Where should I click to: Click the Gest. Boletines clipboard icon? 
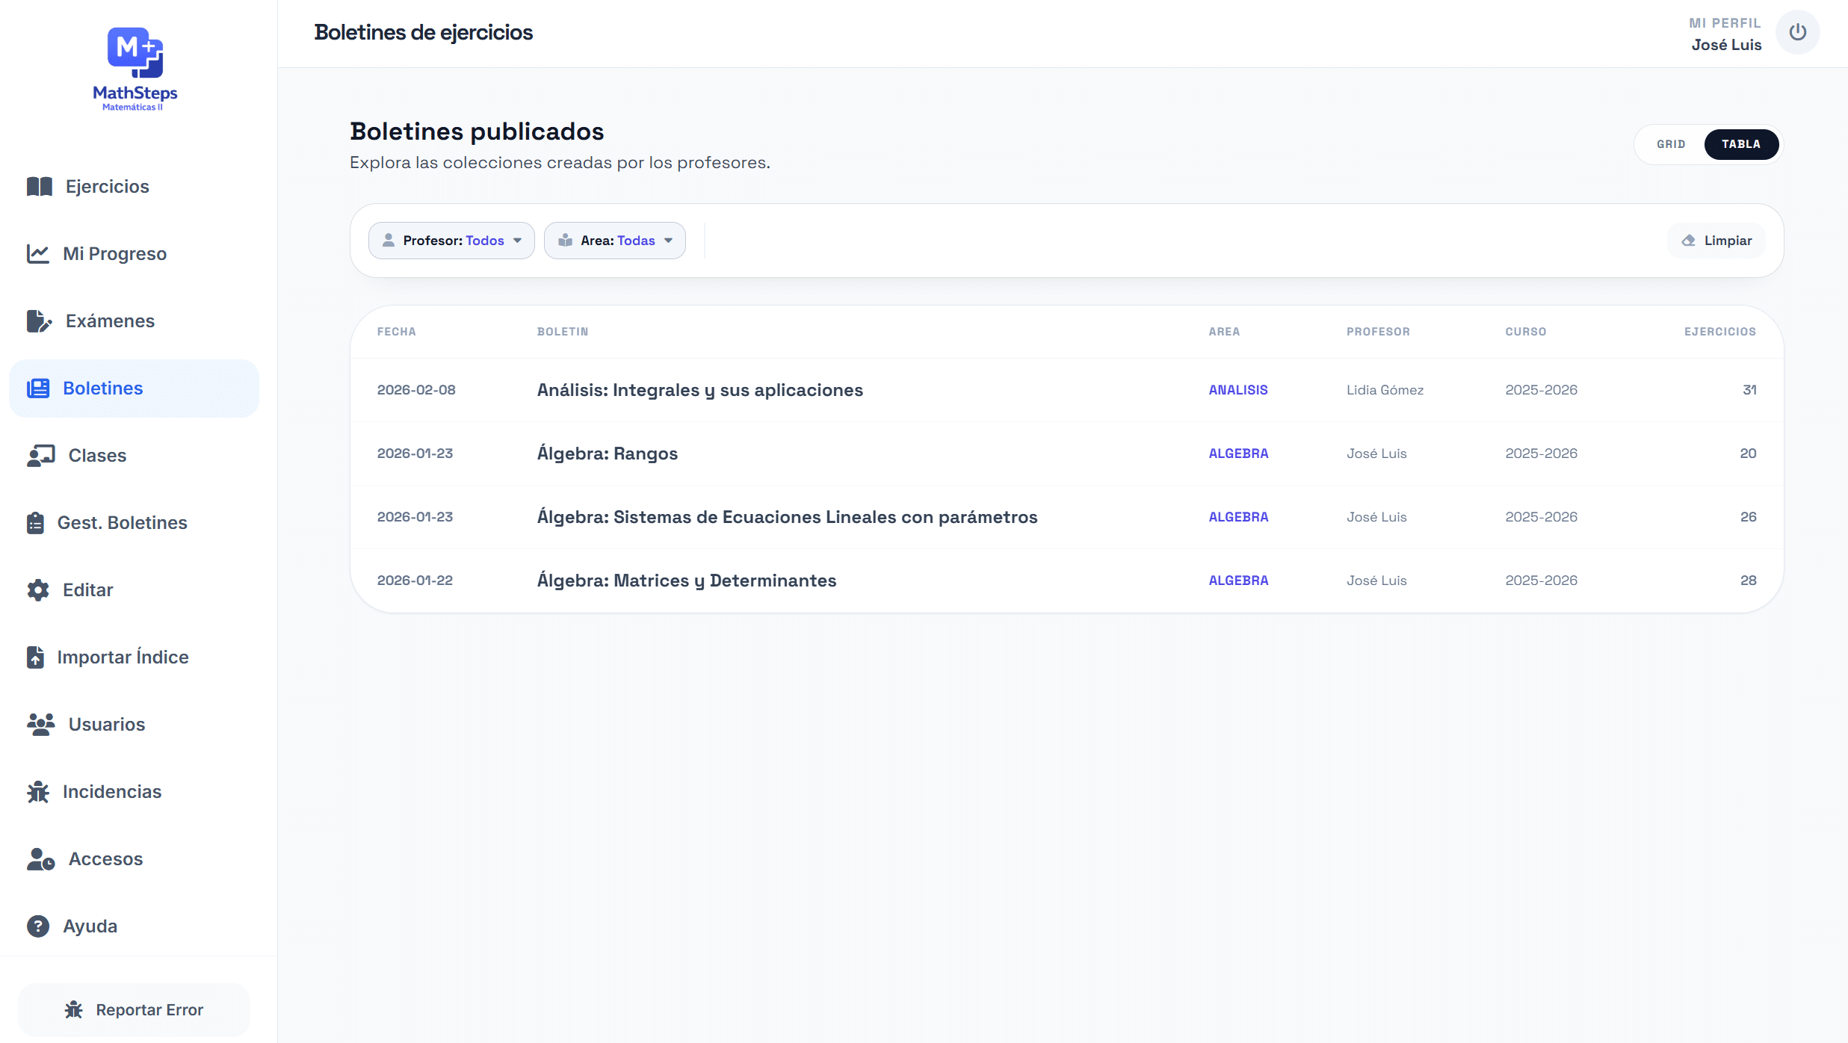(x=35, y=523)
